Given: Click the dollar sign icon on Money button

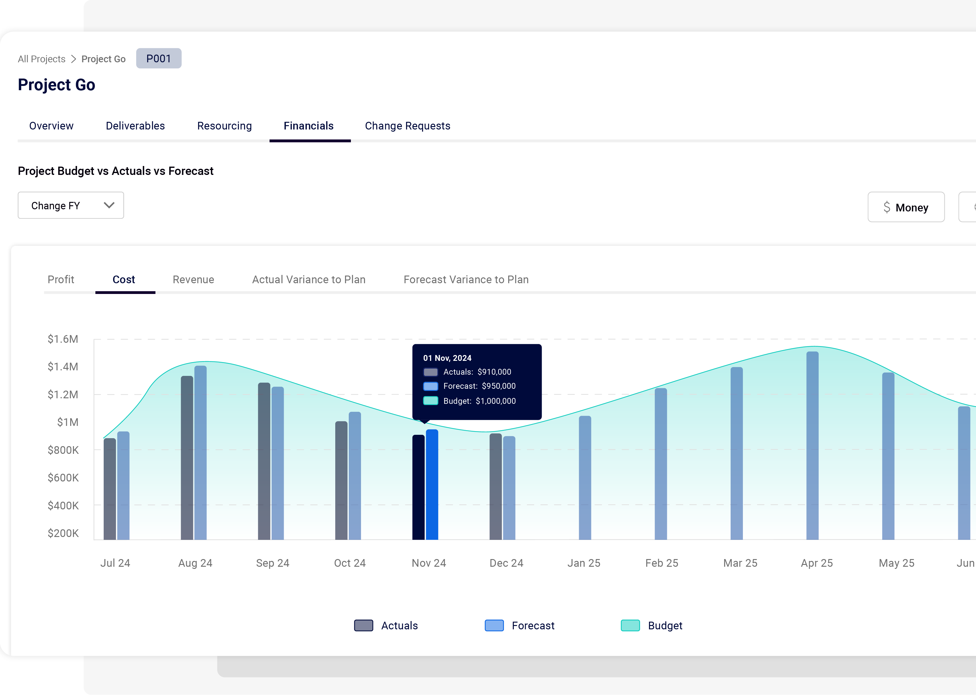Looking at the screenshot, I should pyautogui.click(x=887, y=207).
